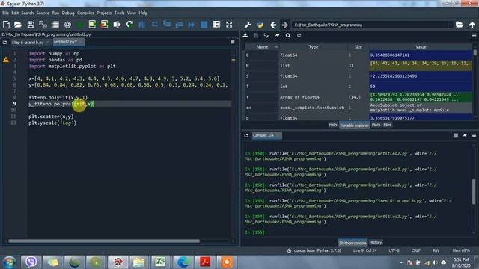Import data into Variable explorer
The height and width of the screenshot is (269, 479).
tap(245, 36)
